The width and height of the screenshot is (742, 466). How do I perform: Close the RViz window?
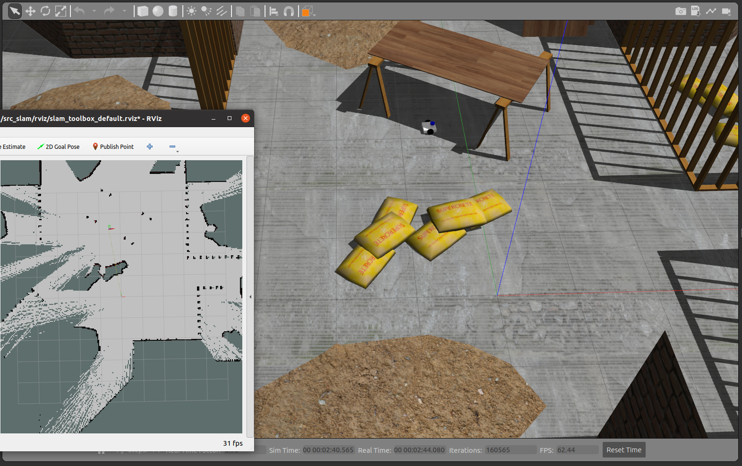246,118
